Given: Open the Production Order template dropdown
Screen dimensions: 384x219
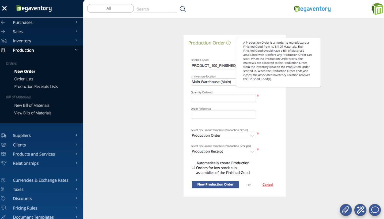Looking at the screenshot, I should click(x=223, y=135).
